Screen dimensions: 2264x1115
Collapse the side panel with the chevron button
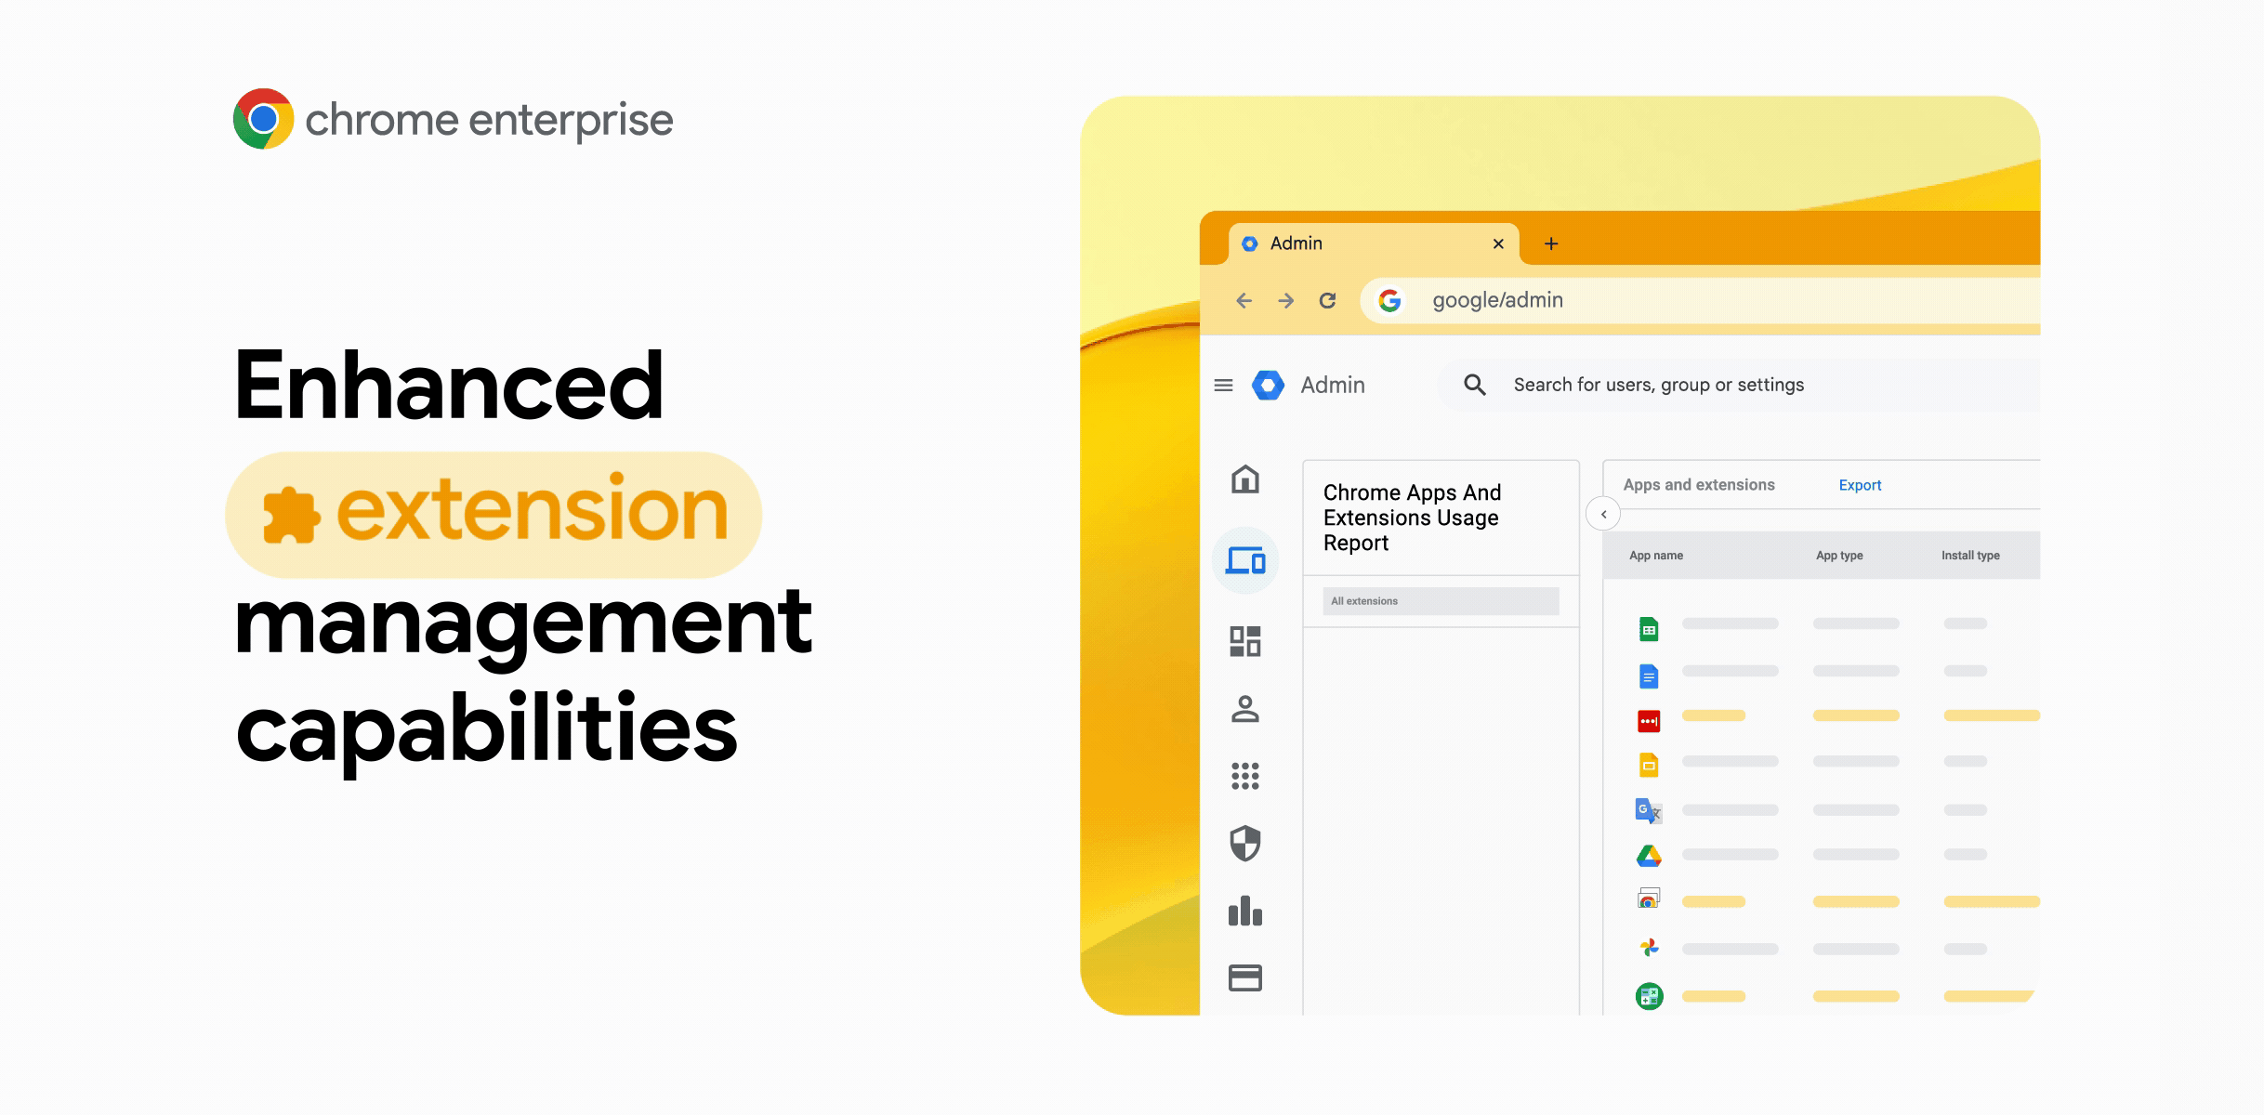click(1603, 514)
